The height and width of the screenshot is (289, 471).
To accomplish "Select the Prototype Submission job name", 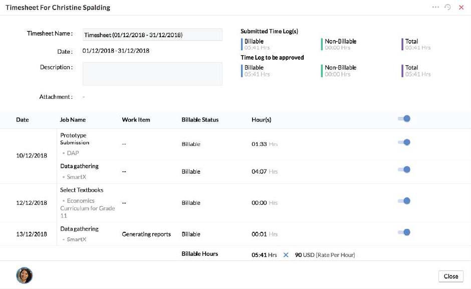I will (x=74, y=138).
